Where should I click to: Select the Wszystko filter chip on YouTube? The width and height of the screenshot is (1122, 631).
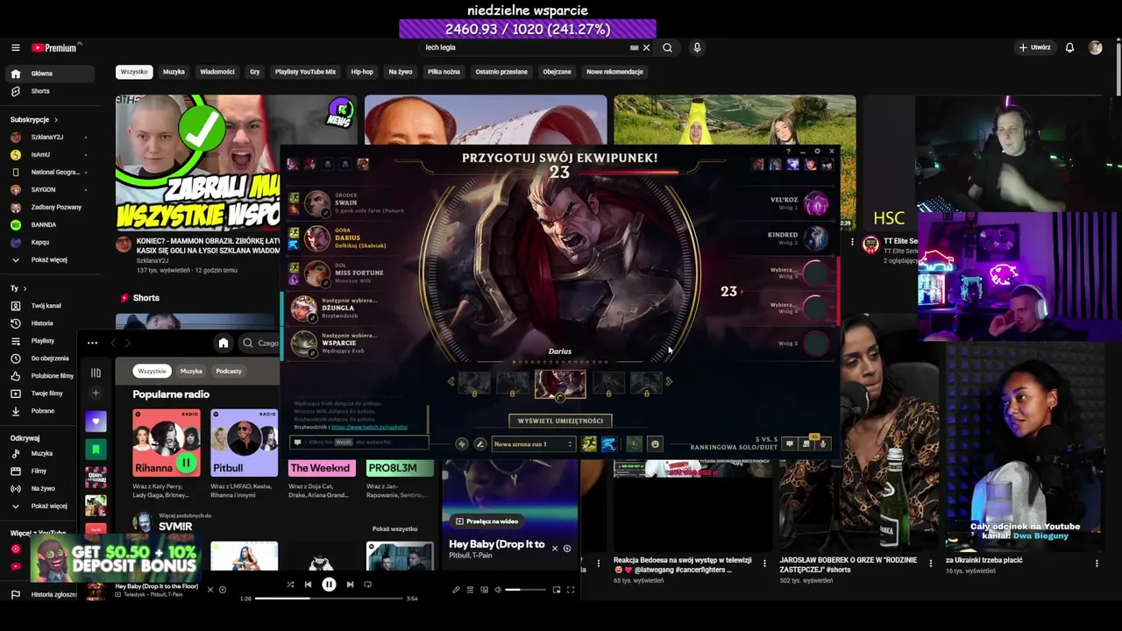pyautogui.click(x=134, y=72)
